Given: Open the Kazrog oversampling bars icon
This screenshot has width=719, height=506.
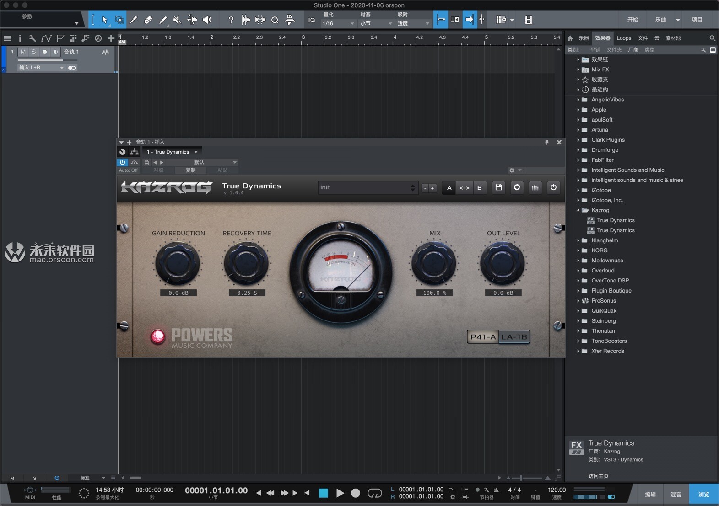Looking at the screenshot, I should point(535,187).
